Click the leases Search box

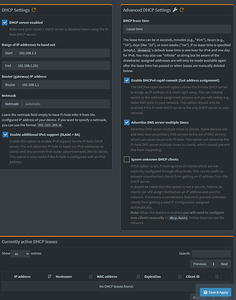pos(211,254)
